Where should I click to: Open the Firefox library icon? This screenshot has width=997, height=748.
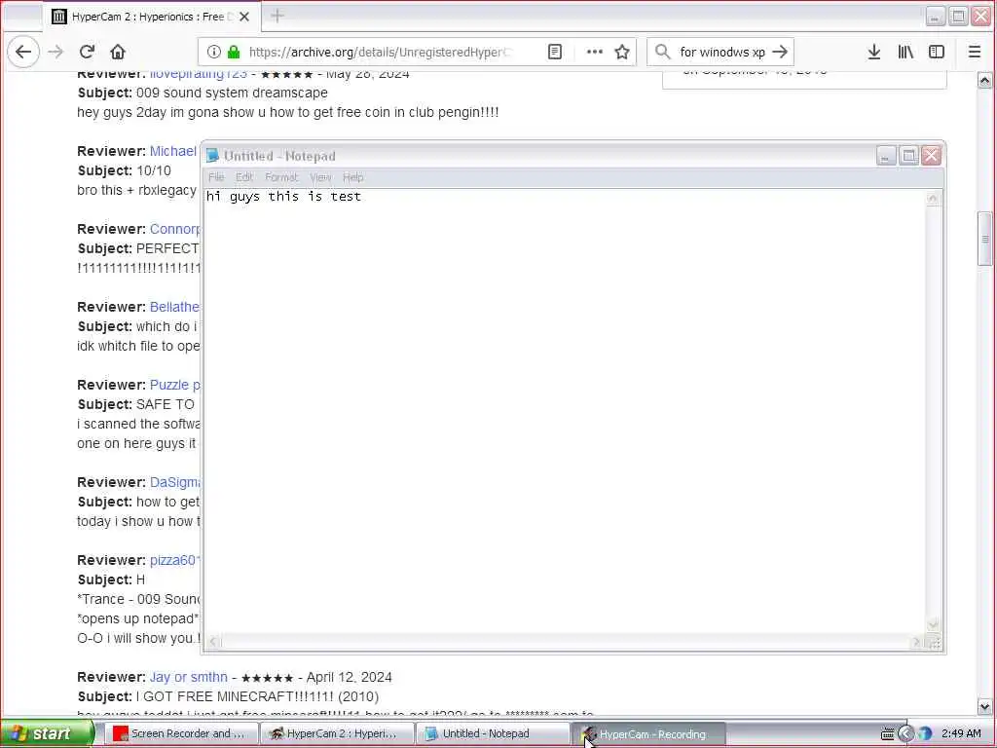pyautogui.click(x=905, y=53)
